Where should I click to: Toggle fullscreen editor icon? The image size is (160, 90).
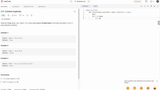158,6
